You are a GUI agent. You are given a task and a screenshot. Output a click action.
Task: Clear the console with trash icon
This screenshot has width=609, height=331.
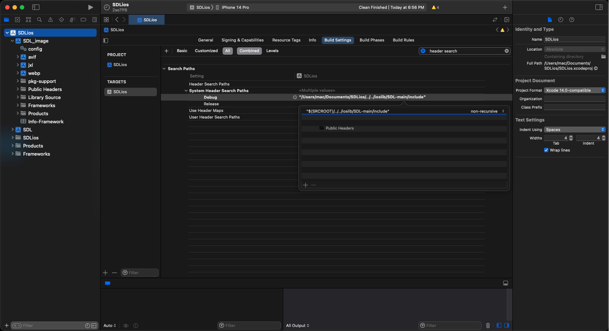[x=488, y=325]
